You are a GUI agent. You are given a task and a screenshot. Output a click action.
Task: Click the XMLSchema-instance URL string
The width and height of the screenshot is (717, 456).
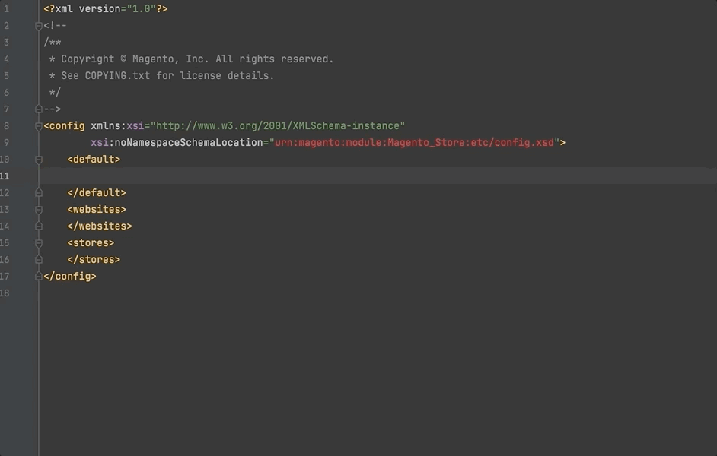280,126
